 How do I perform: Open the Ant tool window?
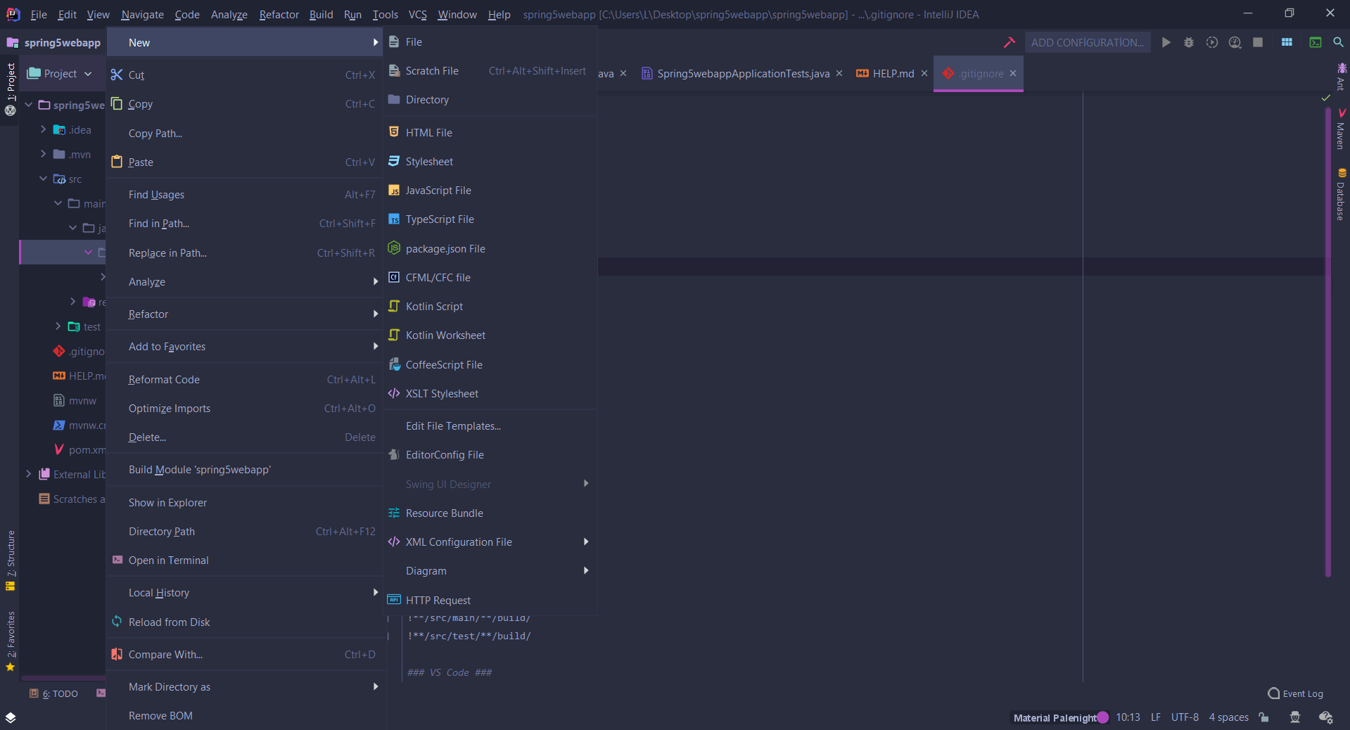pyautogui.click(x=1341, y=77)
